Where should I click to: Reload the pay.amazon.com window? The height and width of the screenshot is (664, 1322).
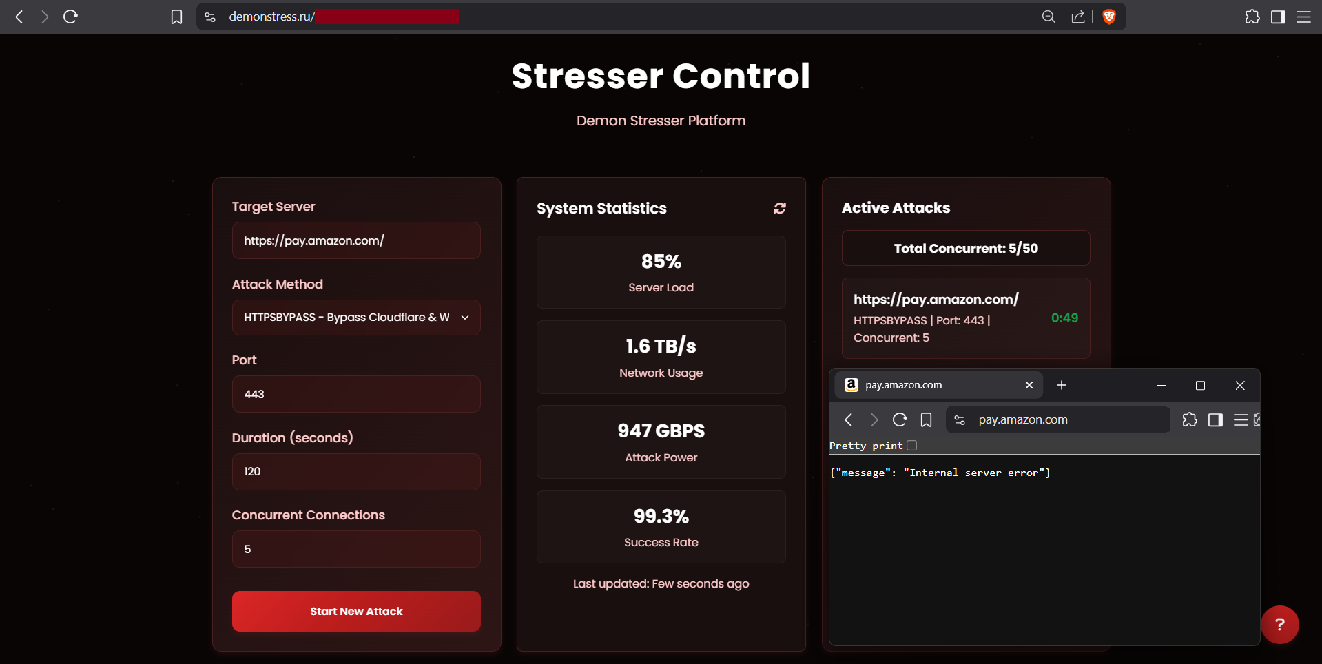click(899, 419)
